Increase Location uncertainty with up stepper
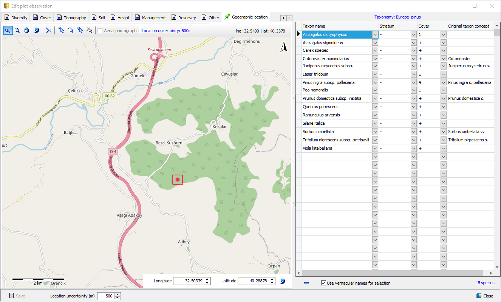 click(118, 294)
